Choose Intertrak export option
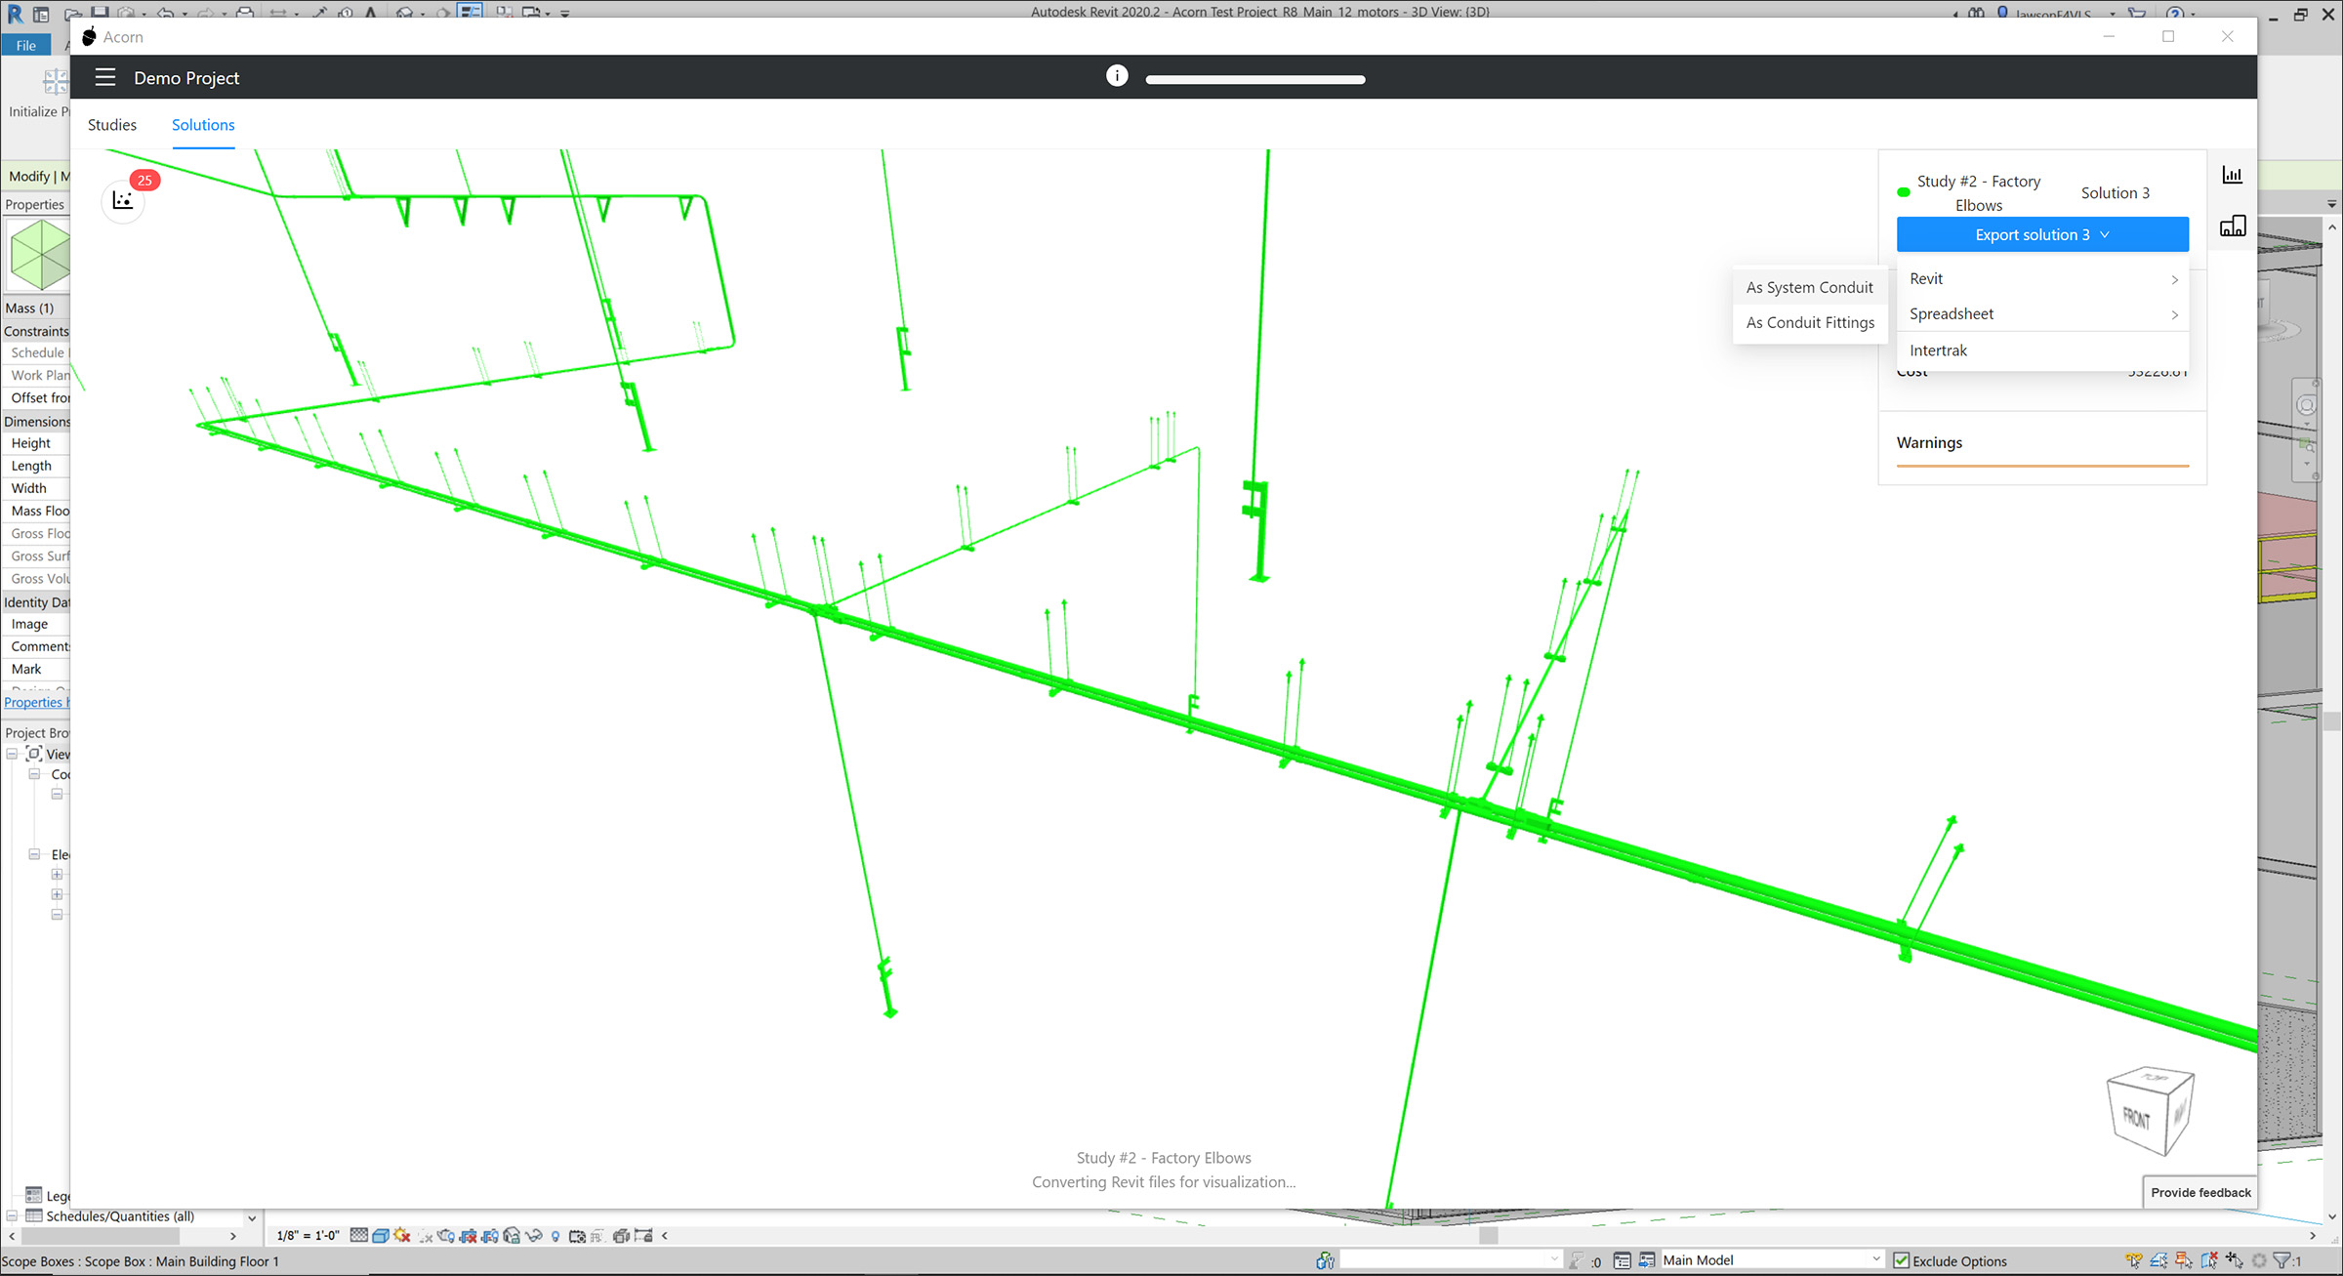 click(2042, 350)
